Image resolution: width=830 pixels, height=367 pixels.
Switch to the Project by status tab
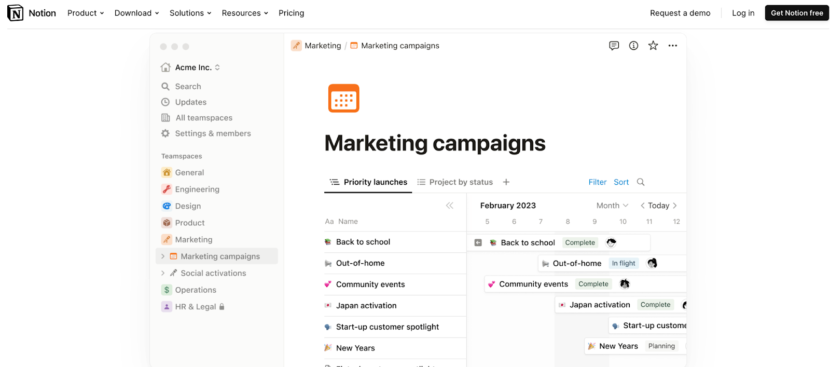pos(455,182)
